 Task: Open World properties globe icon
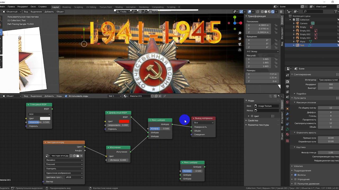click(288, 102)
